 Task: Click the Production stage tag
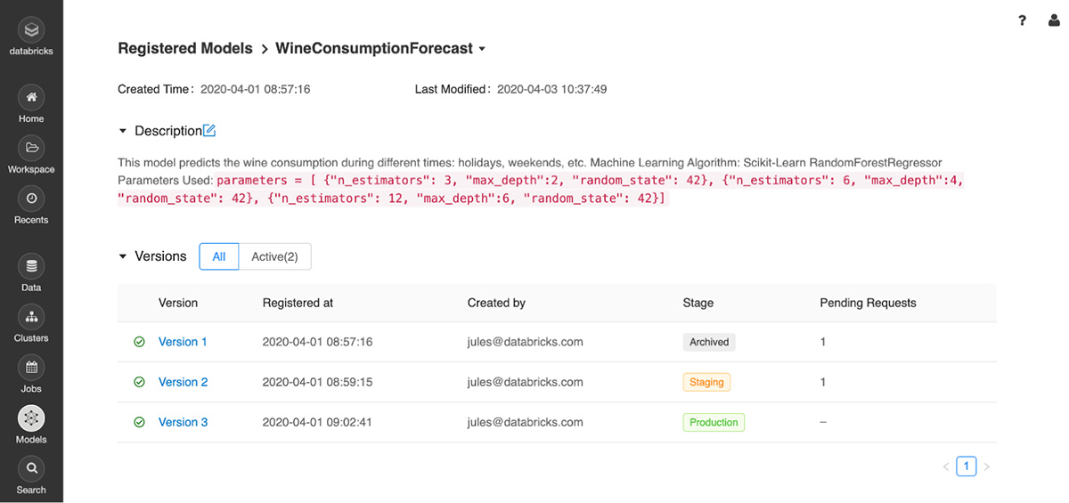click(714, 422)
